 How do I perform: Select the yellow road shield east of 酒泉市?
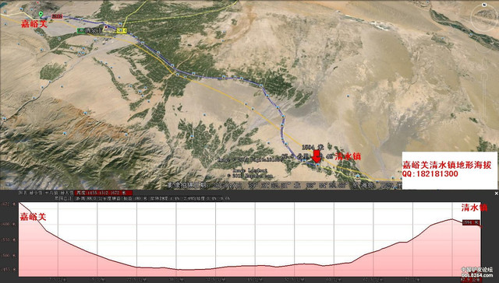[x=122, y=30]
